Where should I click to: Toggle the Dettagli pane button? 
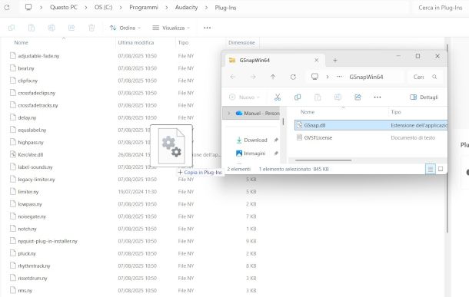point(424,97)
